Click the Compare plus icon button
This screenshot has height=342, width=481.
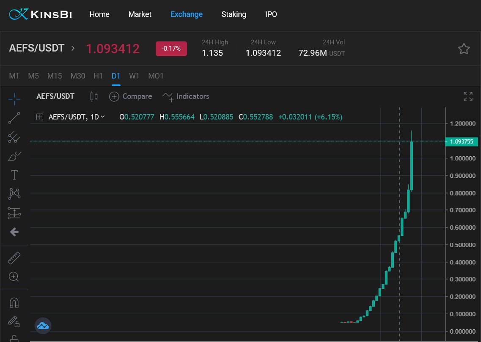click(114, 97)
